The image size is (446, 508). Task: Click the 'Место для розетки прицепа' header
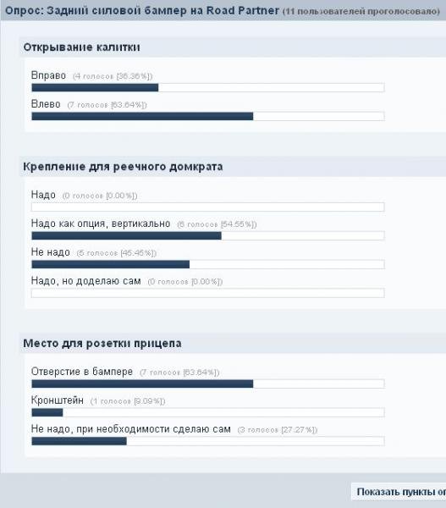(x=102, y=344)
